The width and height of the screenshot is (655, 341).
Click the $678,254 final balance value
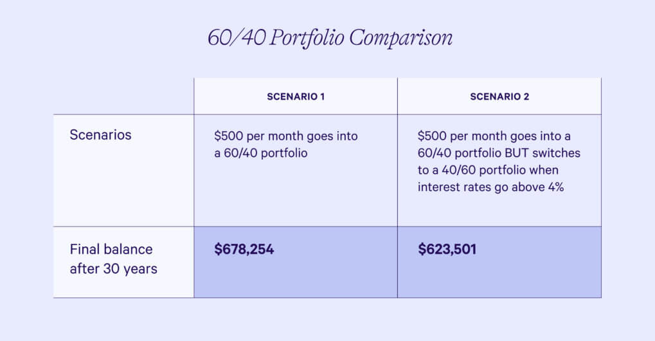(244, 250)
